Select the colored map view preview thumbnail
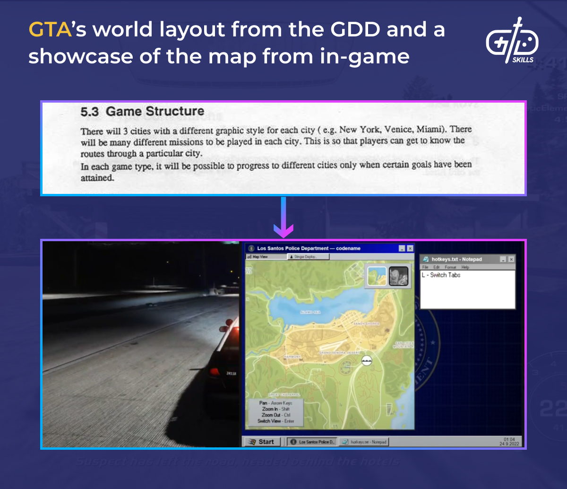This screenshot has width=567, height=489. [377, 275]
